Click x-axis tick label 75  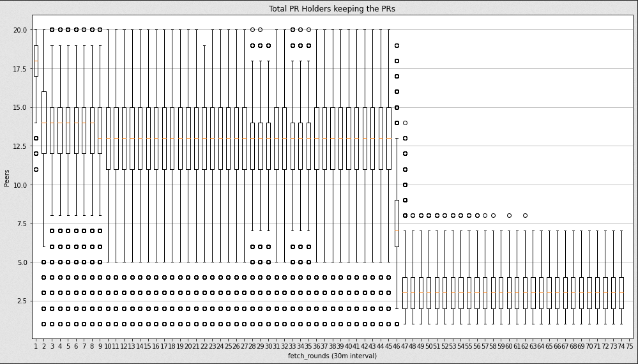630,346
